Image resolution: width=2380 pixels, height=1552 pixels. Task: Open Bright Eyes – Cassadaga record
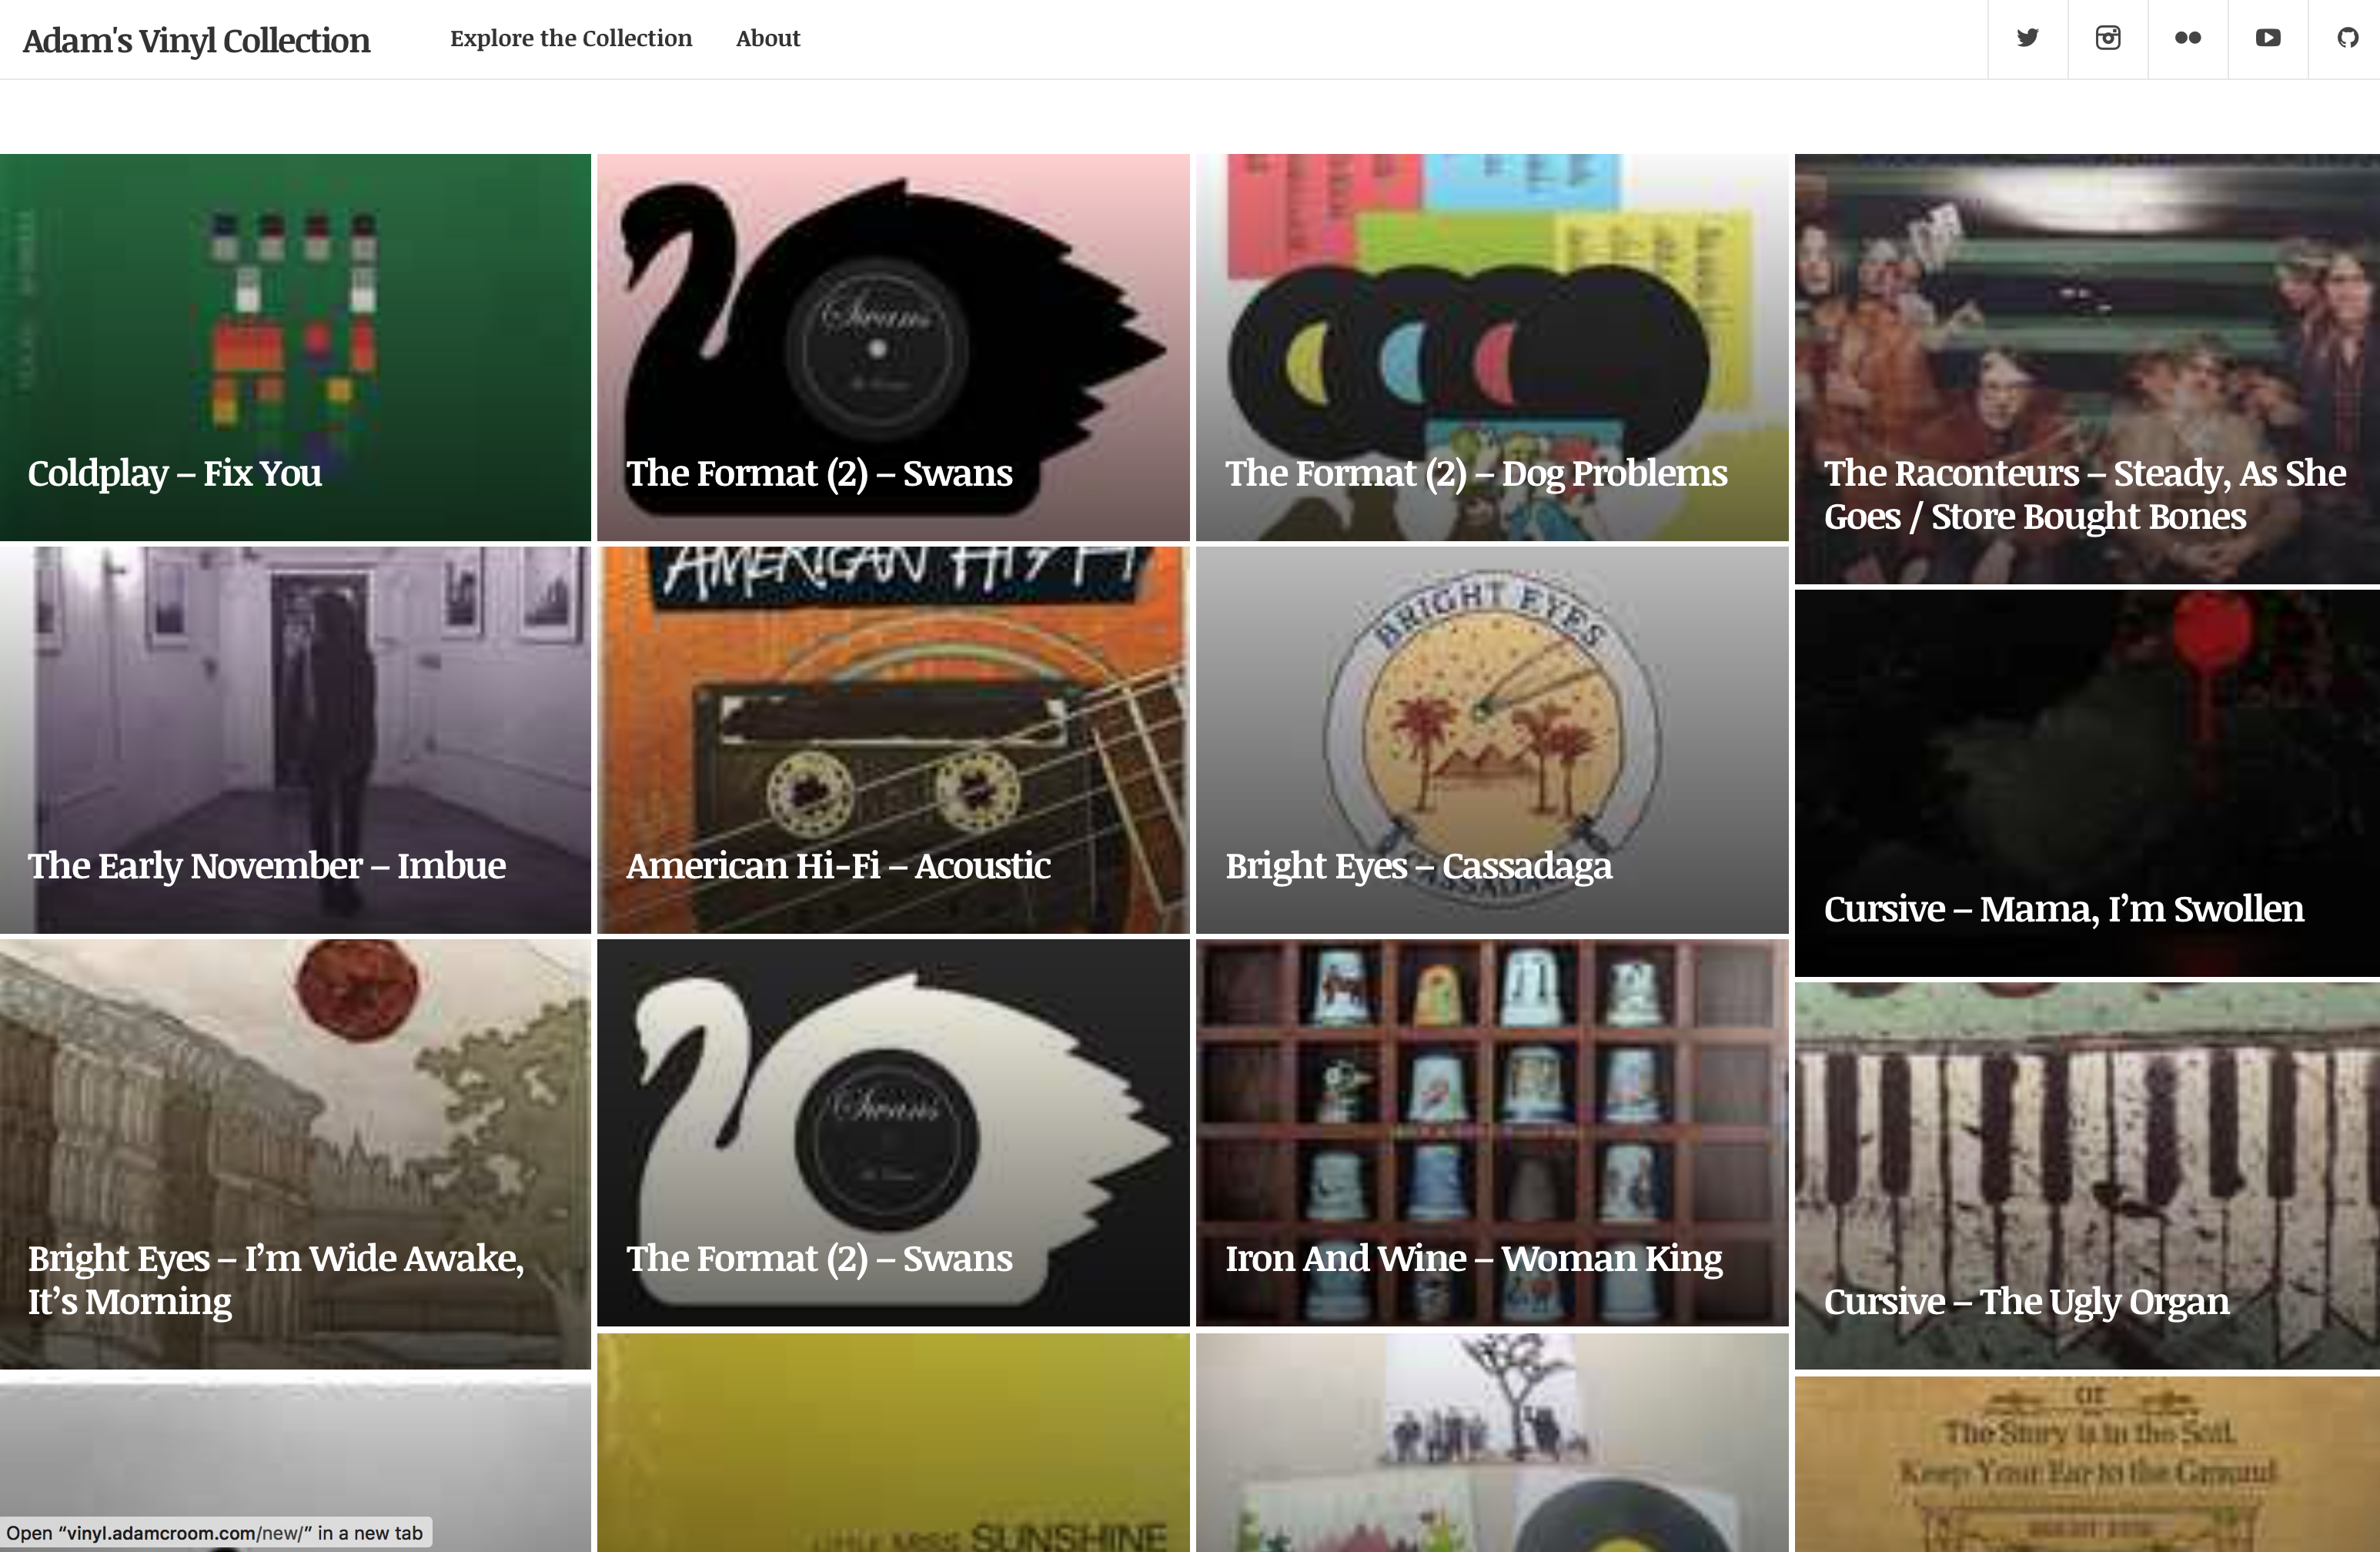(x=1492, y=740)
